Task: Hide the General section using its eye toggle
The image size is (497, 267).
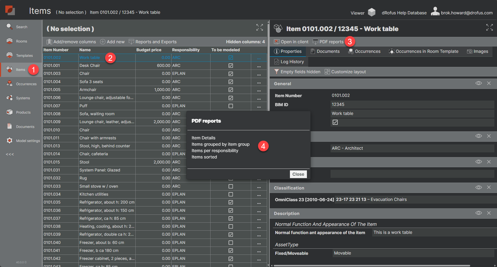Action: pos(479,83)
